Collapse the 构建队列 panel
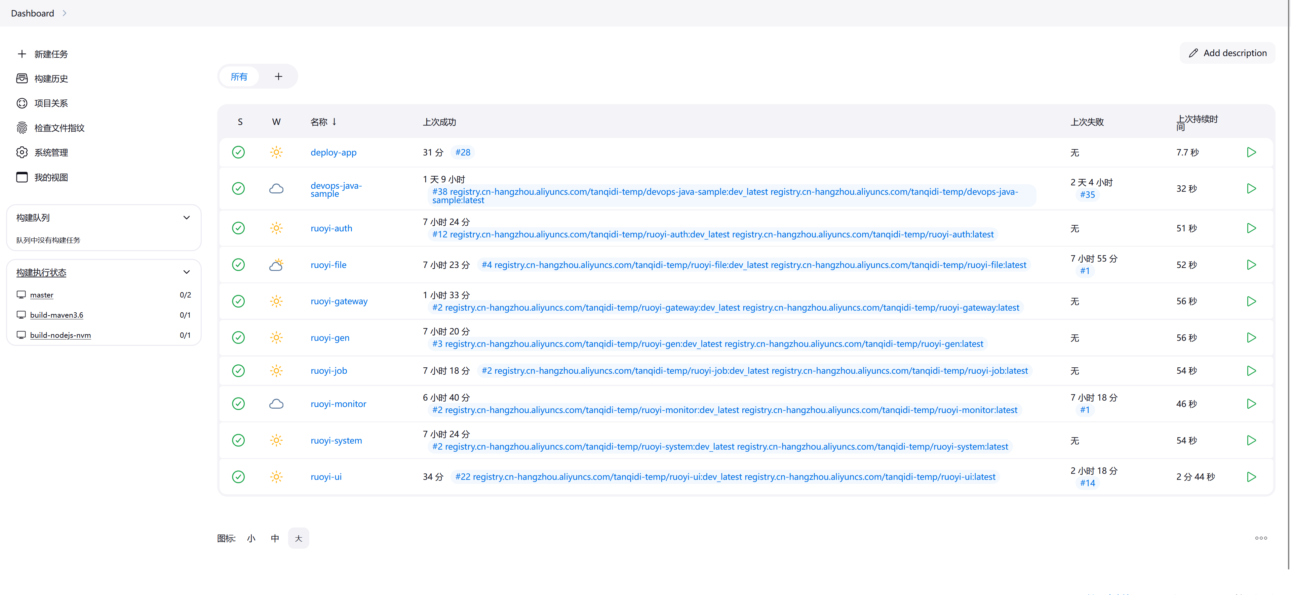1291x595 pixels. (x=187, y=218)
